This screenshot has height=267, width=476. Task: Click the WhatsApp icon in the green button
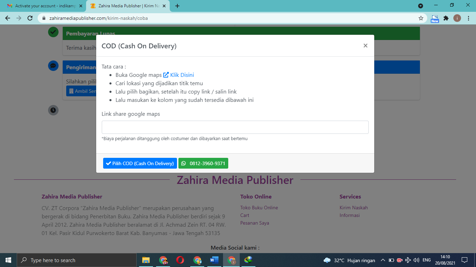(184, 163)
